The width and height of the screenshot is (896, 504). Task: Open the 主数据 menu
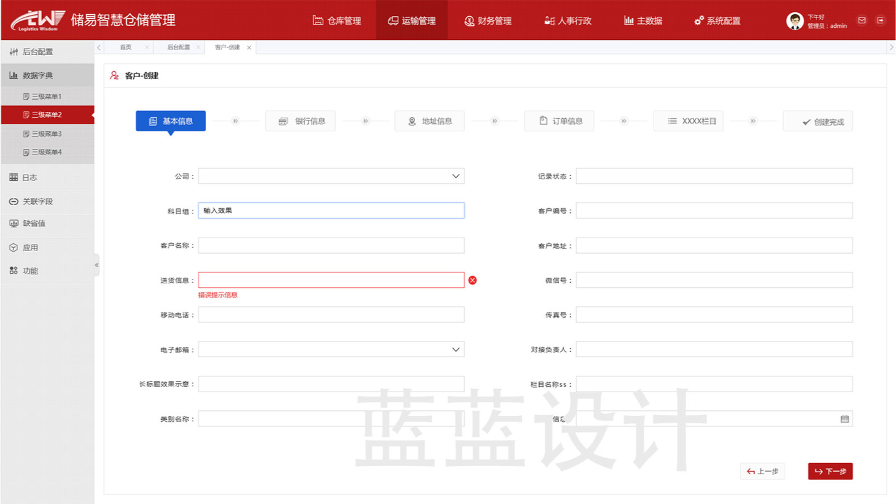[x=642, y=20]
